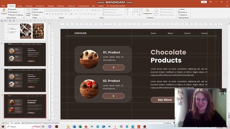Click the Paste (Вставить) clipboard icon
The width and height of the screenshot is (230, 129).
(x=4, y=11)
